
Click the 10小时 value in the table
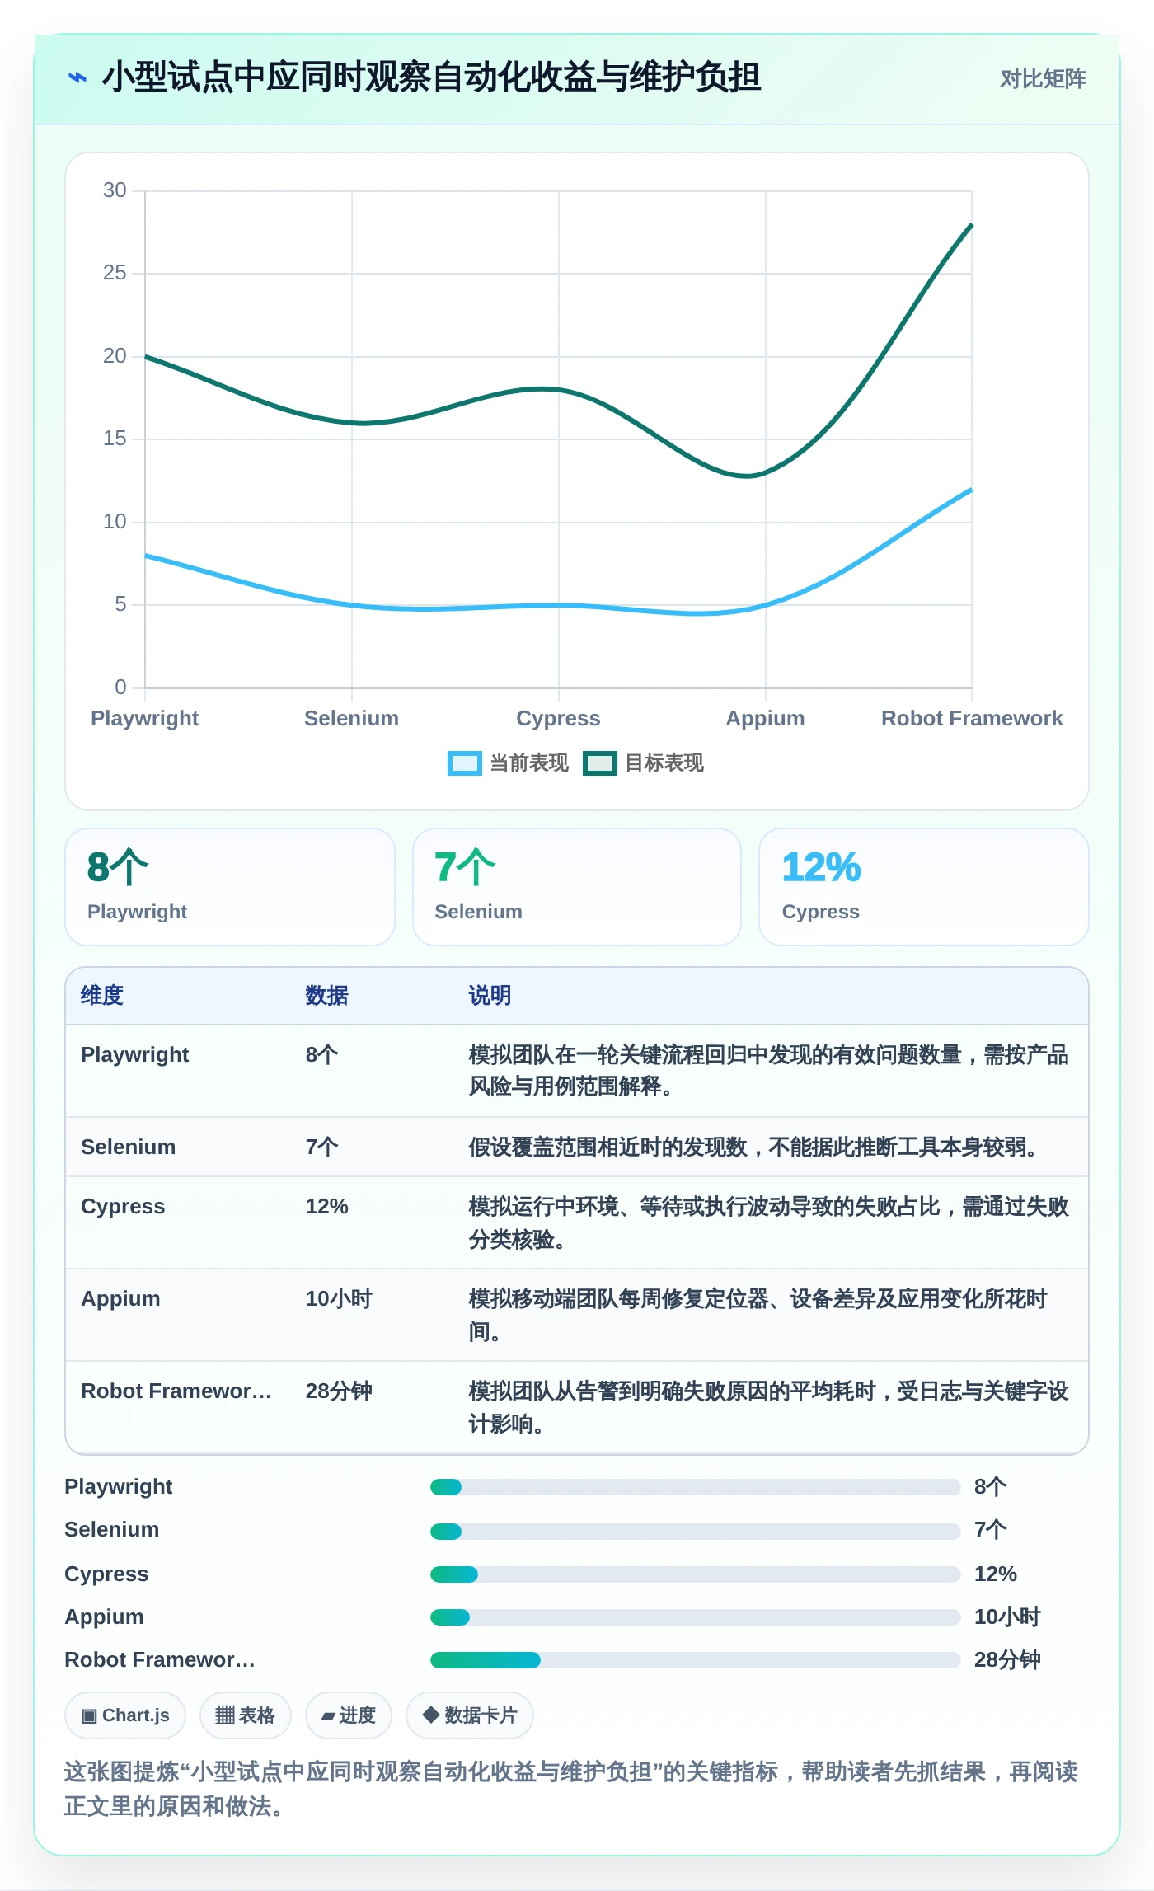point(339,1299)
